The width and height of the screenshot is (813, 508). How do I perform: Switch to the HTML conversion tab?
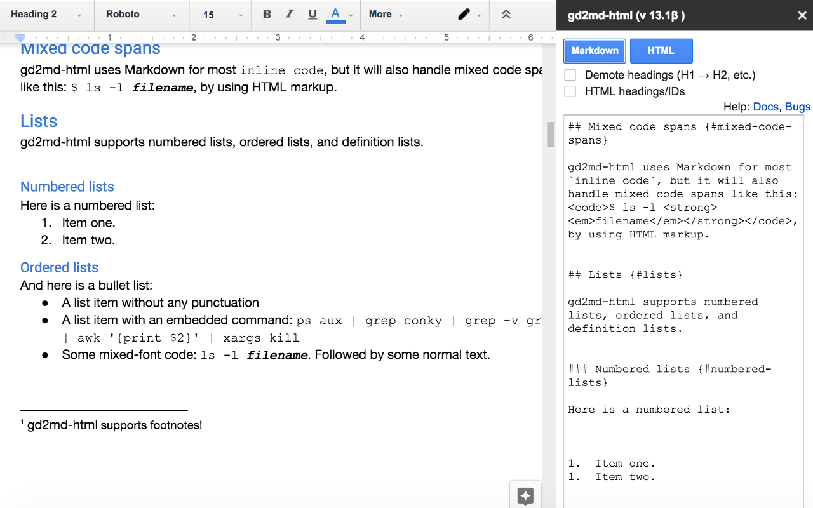(661, 50)
